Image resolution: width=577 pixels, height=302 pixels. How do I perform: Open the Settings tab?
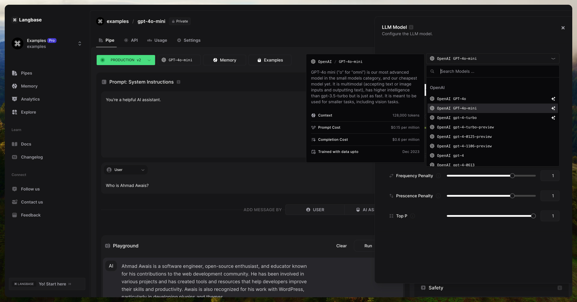(189, 40)
